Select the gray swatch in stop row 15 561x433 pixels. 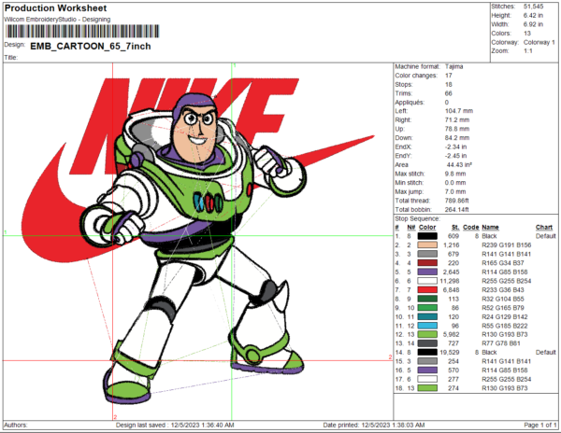tap(427, 361)
